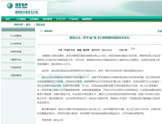Viewport: 162px width, 124px height.
Task: Click the chevron beside 国网要闻
Action: pos(11,75)
